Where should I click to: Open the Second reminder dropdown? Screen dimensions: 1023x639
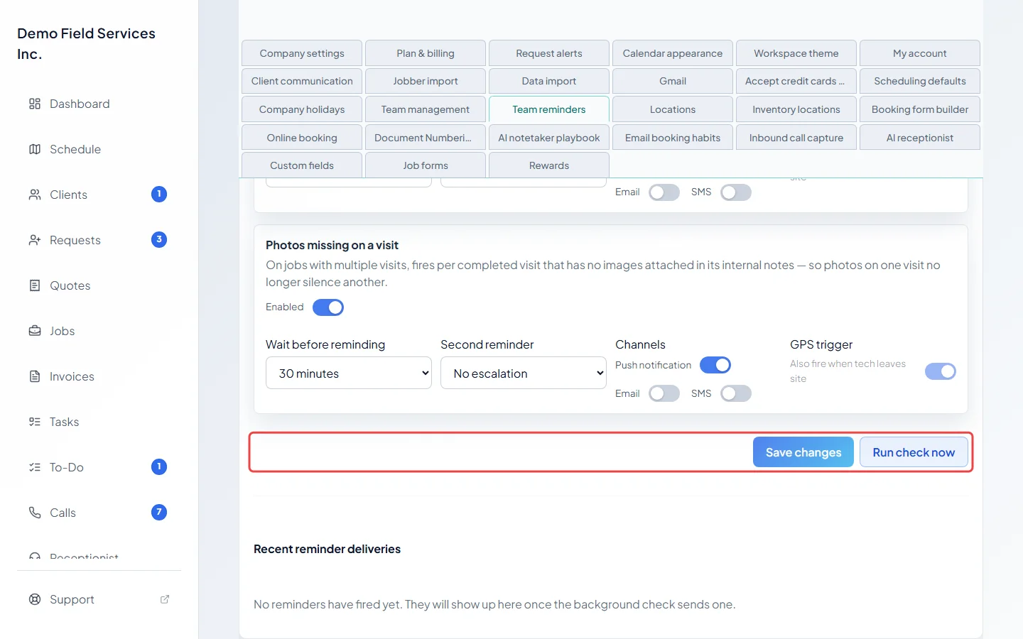point(524,373)
